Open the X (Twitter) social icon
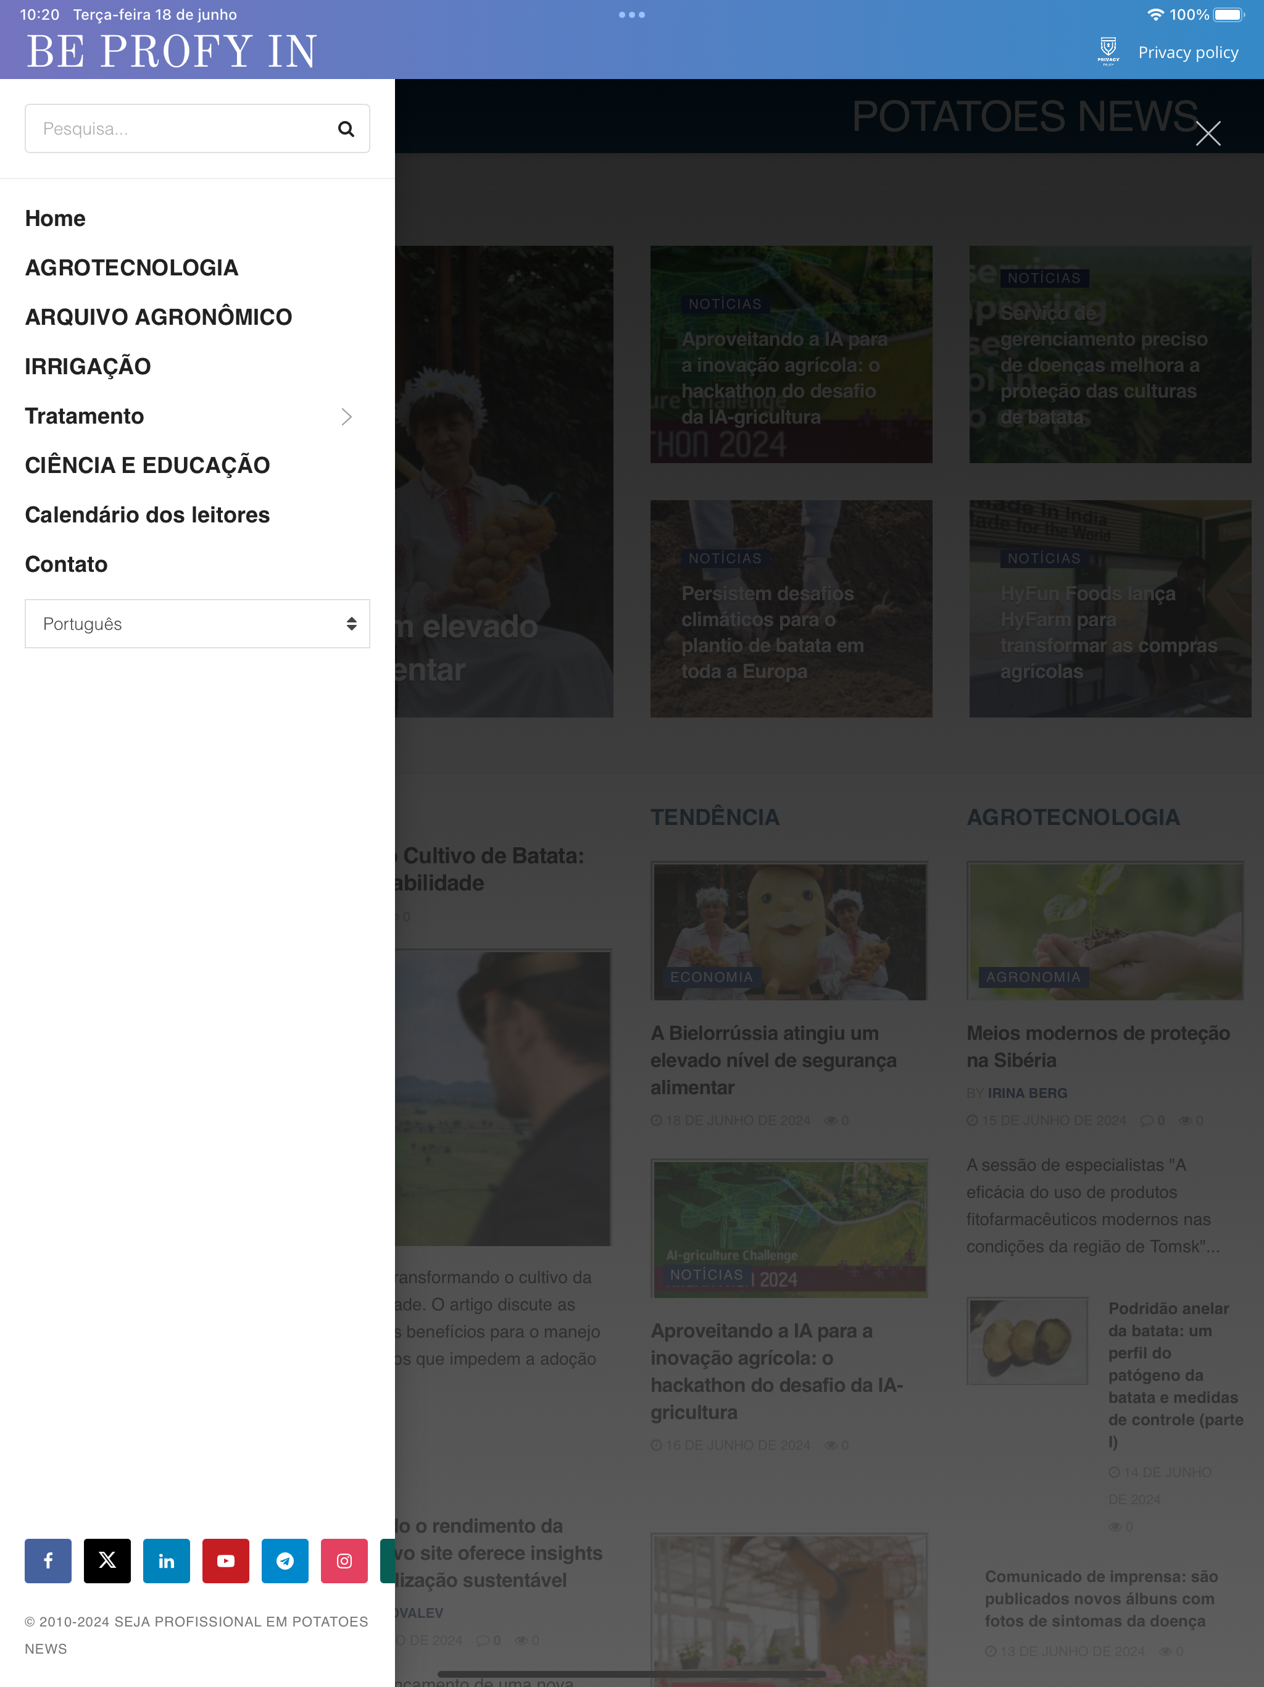 (x=107, y=1560)
